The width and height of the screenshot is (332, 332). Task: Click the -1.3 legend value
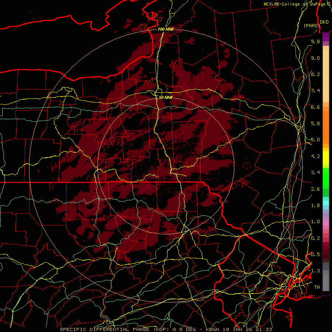(314, 271)
